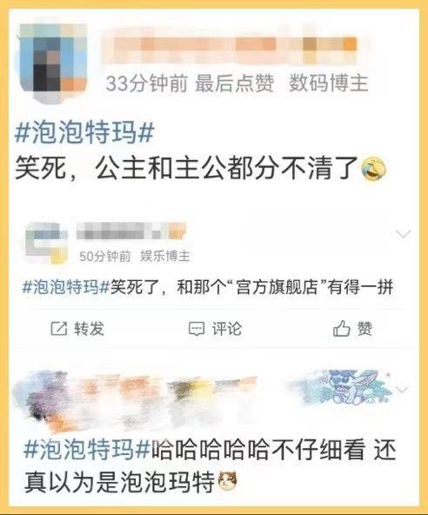Screen dimensions: 428x515
Task: Expand the chevron beside the cartoon badge
Action: 403,389
